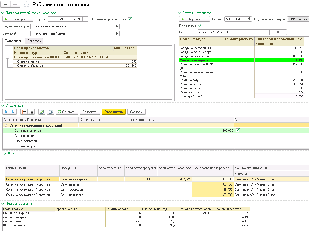
Task: Add page to favorites with star icon
Action: (26, 5)
